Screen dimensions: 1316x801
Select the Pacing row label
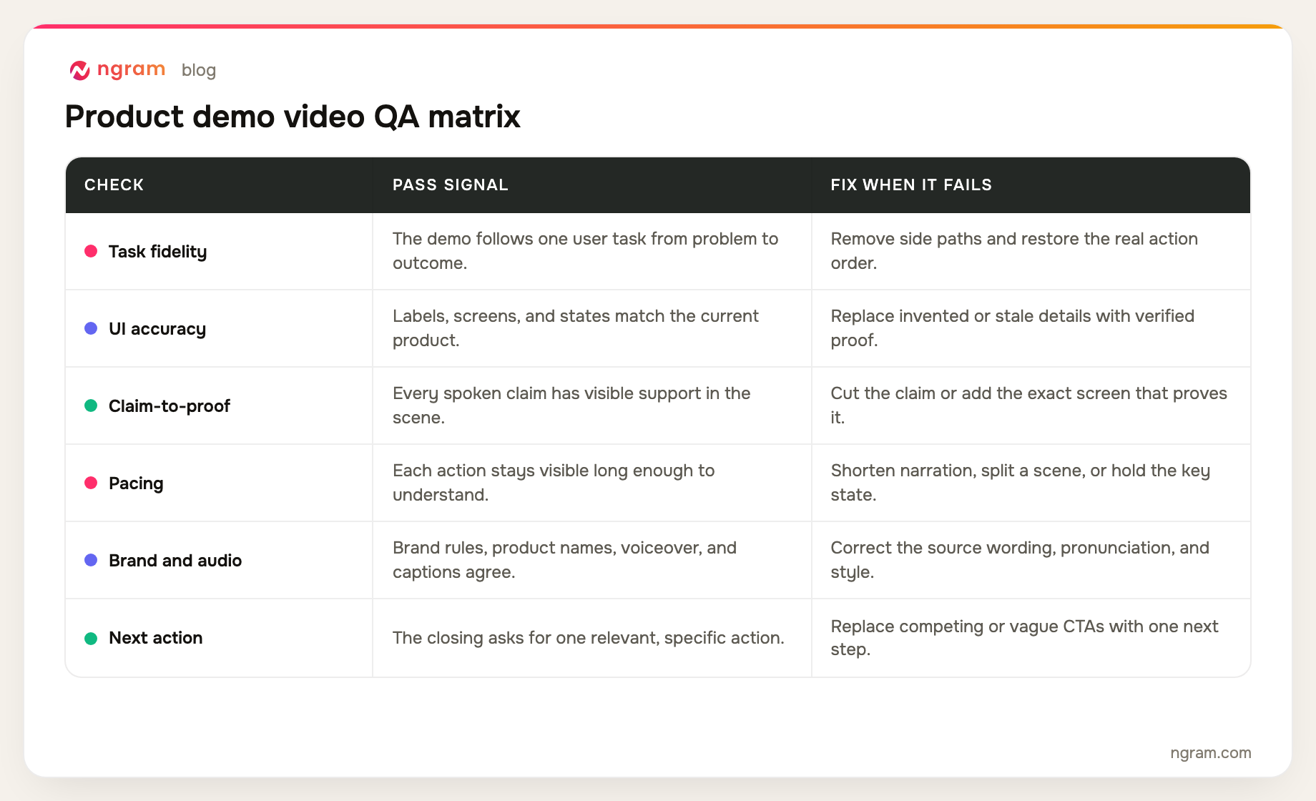(x=136, y=483)
